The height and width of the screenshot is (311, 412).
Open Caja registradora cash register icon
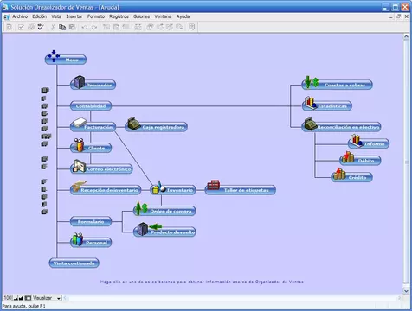point(133,124)
